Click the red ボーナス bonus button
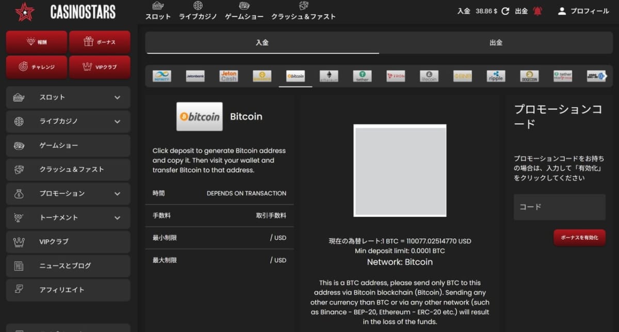 100,42
